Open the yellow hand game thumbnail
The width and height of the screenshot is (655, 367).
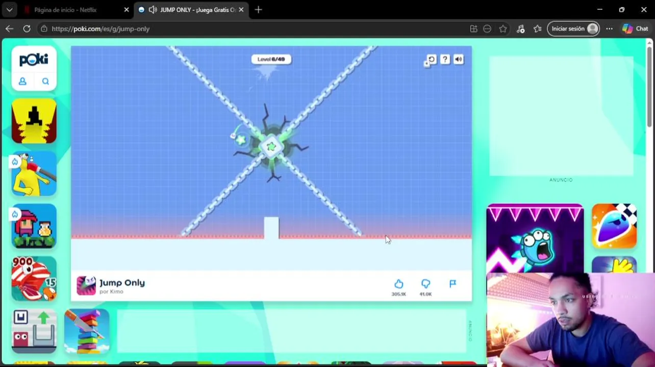click(x=614, y=265)
